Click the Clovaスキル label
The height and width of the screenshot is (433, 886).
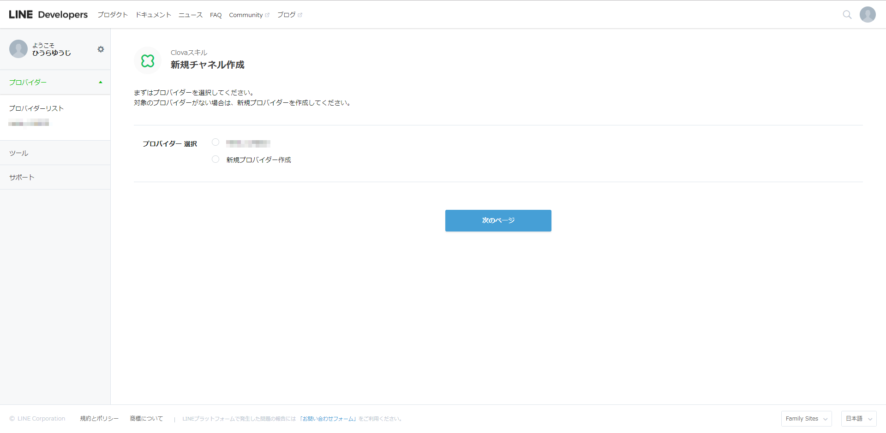click(x=189, y=53)
